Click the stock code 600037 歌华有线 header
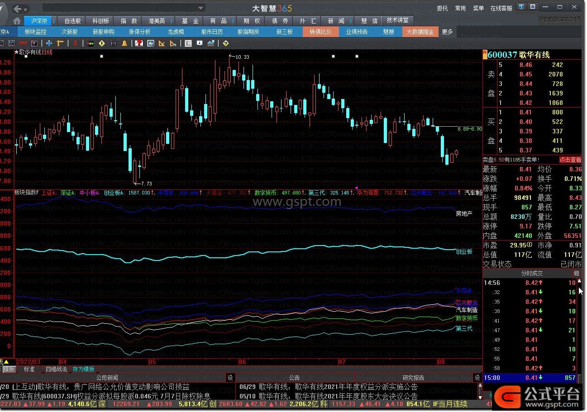 pos(519,55)
